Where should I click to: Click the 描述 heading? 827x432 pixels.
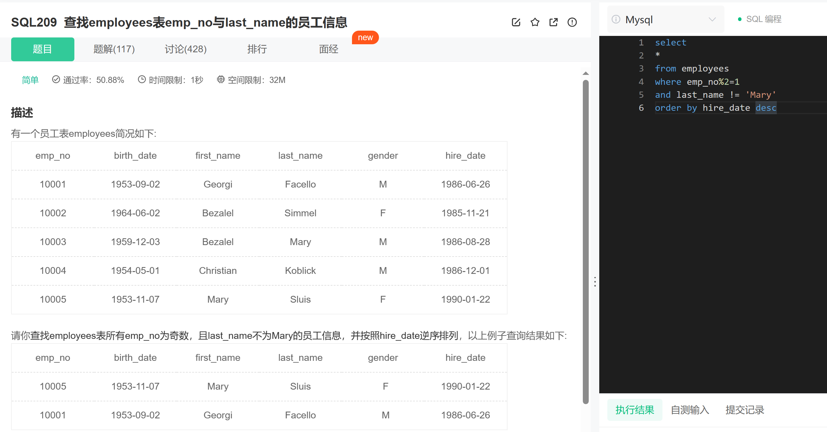(x=22, y=113)
